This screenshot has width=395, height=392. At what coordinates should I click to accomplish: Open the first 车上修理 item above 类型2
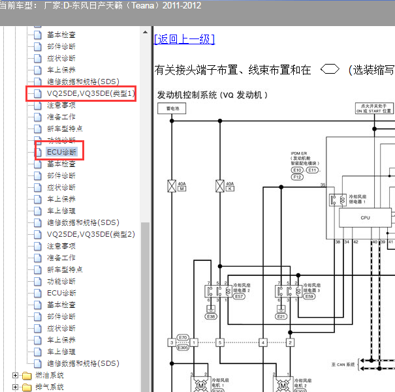[61, 211]
